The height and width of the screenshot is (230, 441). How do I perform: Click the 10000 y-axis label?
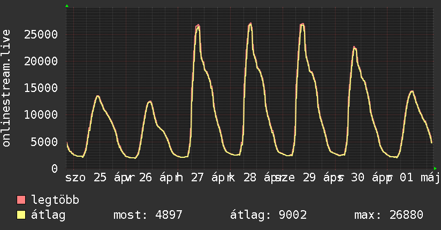coord(41,114)
